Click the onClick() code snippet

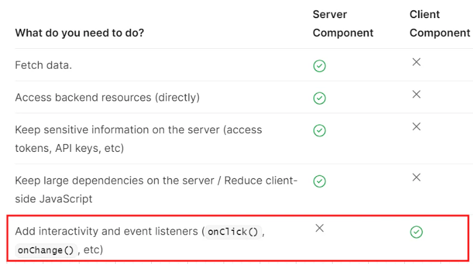(233, 231)
